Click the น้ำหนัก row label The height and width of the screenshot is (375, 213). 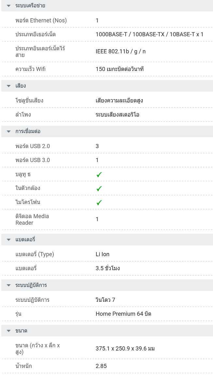(x=24, y=366)
